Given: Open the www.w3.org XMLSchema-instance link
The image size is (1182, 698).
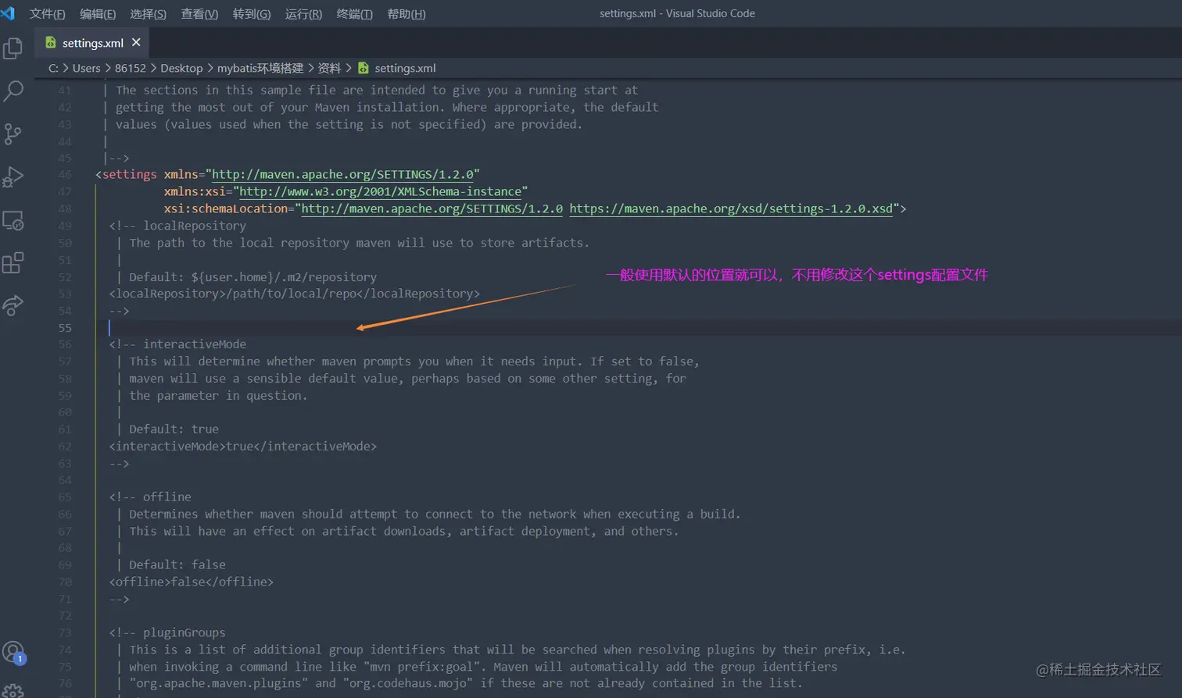Looking at the screenshot, I should (380, 191).
